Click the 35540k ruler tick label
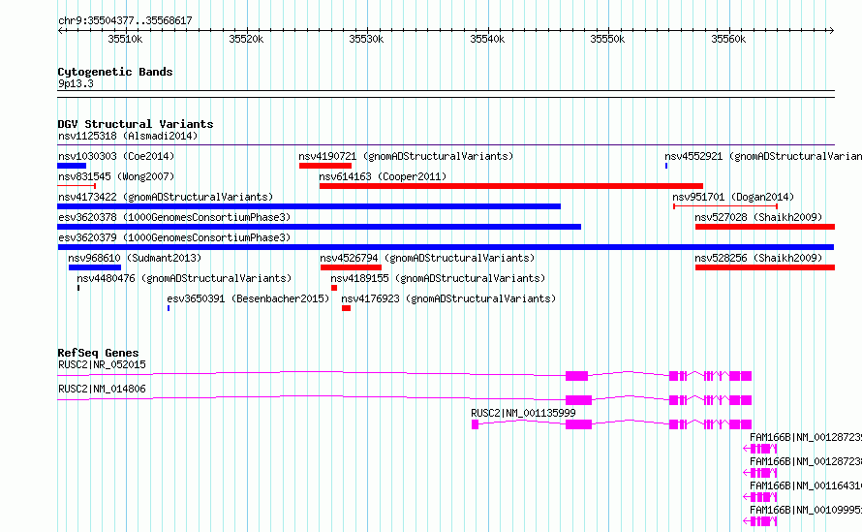Viewport: 862px width, 532px height. pyautogui.click(x=487, y=39)
